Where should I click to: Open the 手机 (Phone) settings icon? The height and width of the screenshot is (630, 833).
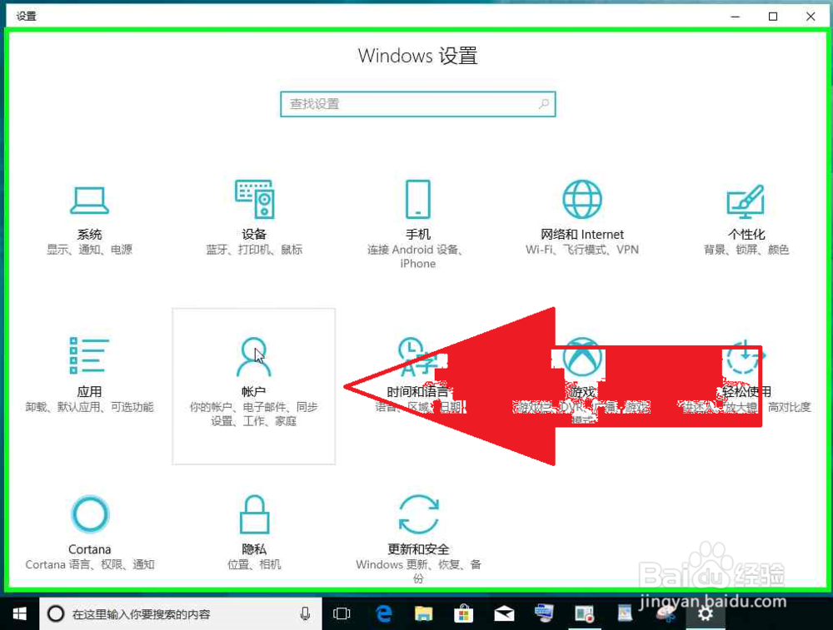(418, 199)
